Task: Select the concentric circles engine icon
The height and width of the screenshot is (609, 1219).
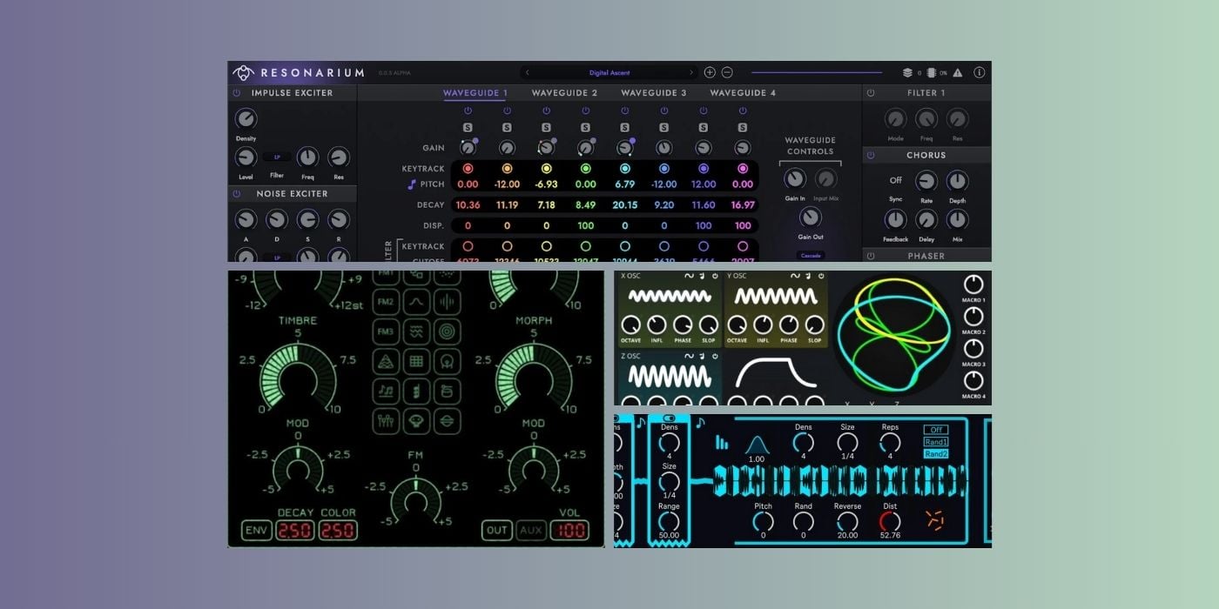Action: 447,331
